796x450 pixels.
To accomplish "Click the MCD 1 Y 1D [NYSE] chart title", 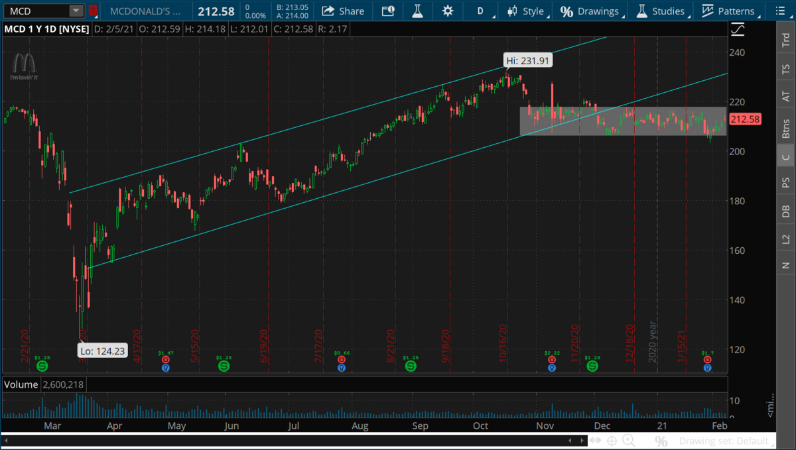I will click(x=46, y=29).
